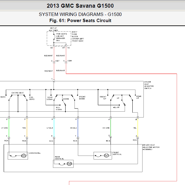This screenshot has width=185, height=185.
Task: Click the 'DK GRN' wire color label
Action: pyautogui.click(x=106, y=128)
